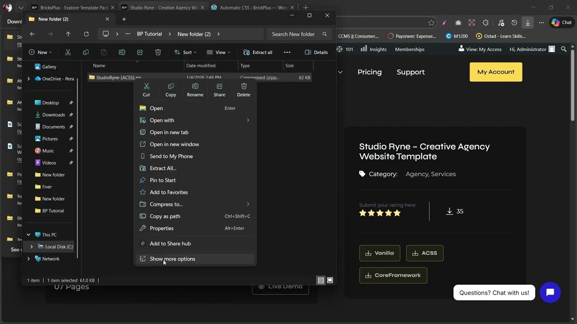Open the View dropdown
The width and height of the screenshot is (577, 324).
pos(219,52)
